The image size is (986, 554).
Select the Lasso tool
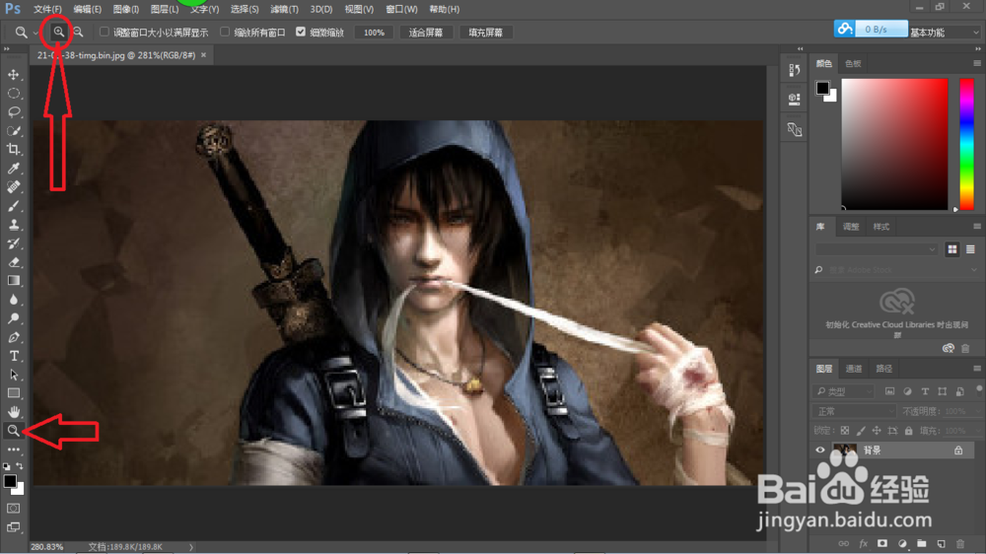(x=13, y=112)
